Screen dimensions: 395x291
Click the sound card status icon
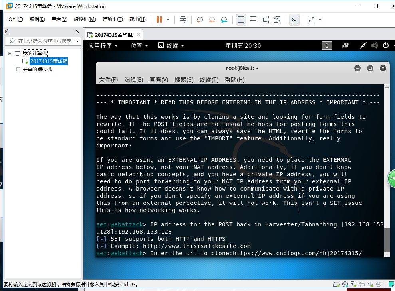(x=370, y=285)
